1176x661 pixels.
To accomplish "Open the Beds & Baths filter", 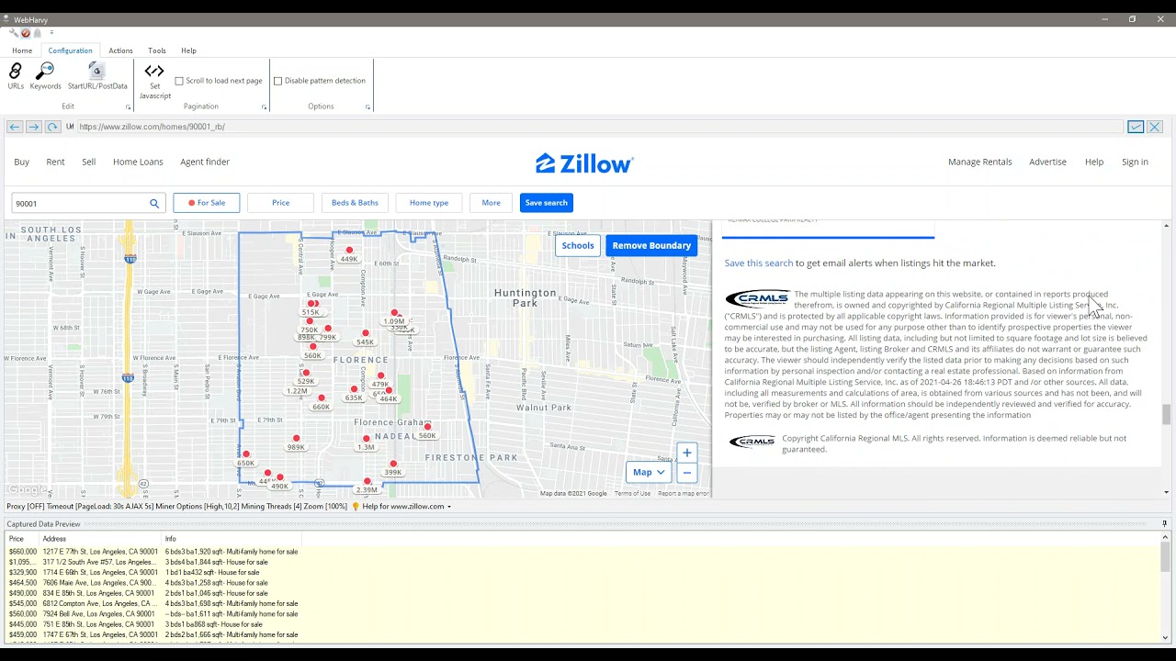I will [355, 203].
